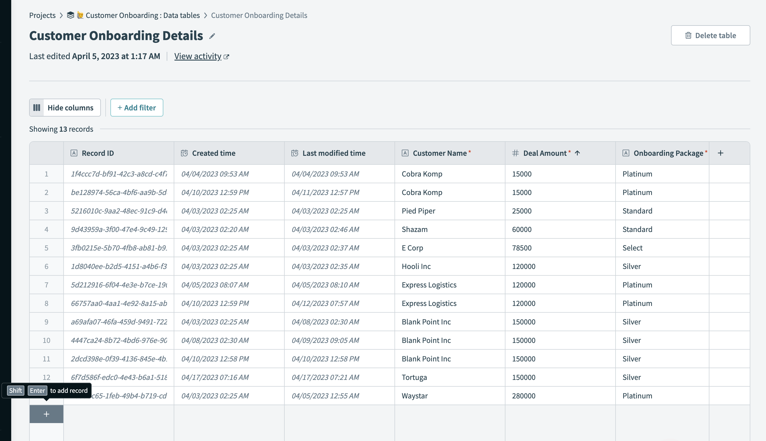Select the 78500 deal amount cell
Screen dimensions: 766x441
click(x=560, y=248)
